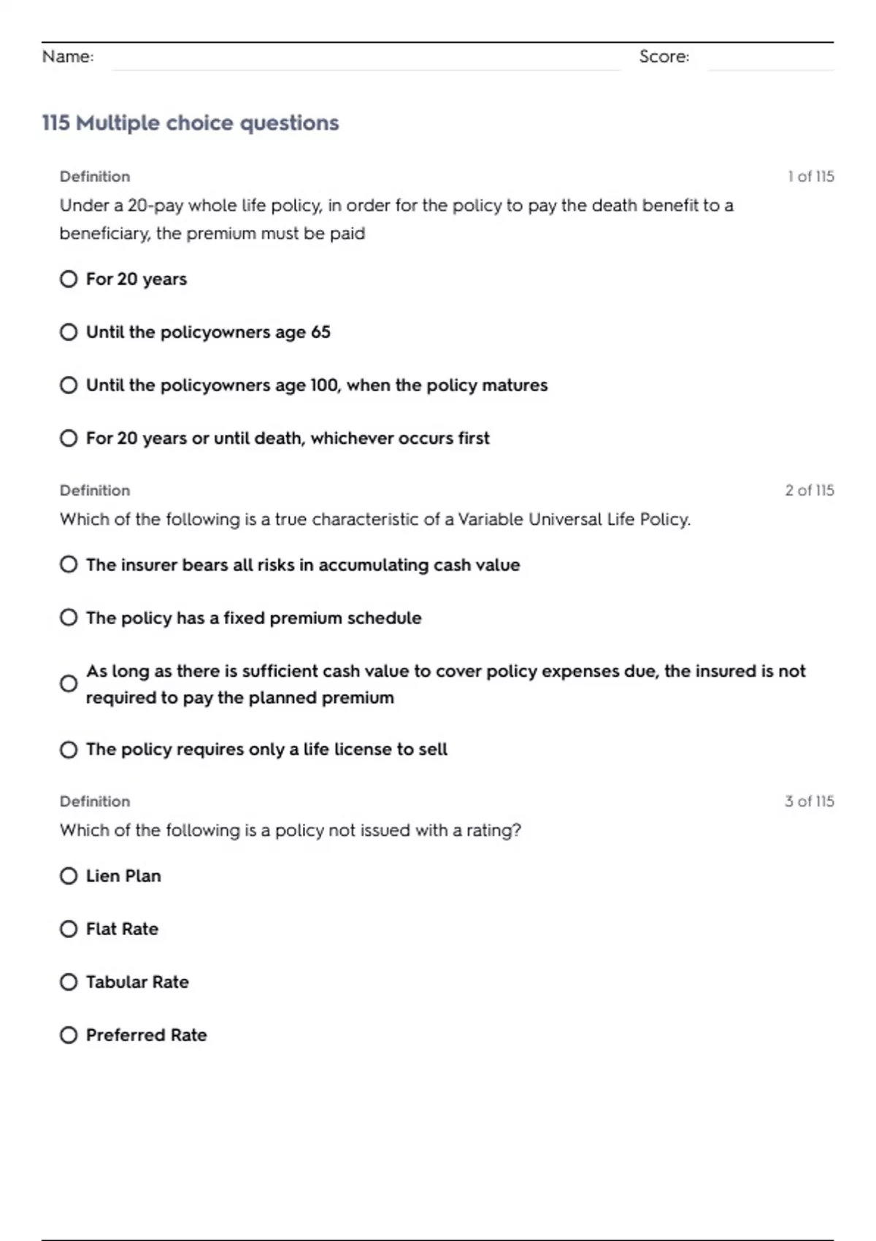
Task: Select "The policy has a fixed premium schedule"
Action: [x=69, y=618]
